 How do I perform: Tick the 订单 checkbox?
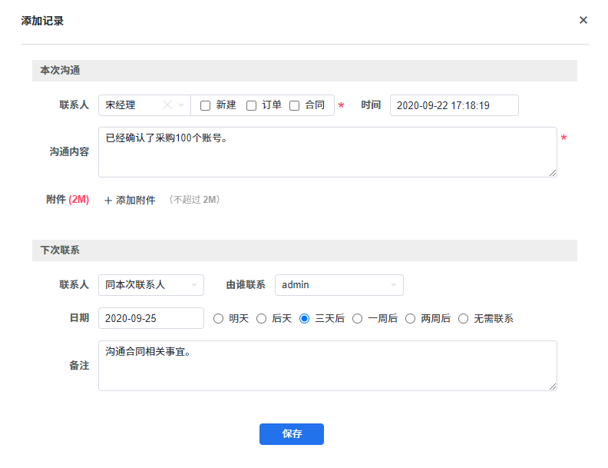tap(251, 106)
